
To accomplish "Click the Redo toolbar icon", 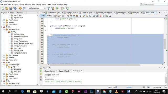I will point(24,8).
